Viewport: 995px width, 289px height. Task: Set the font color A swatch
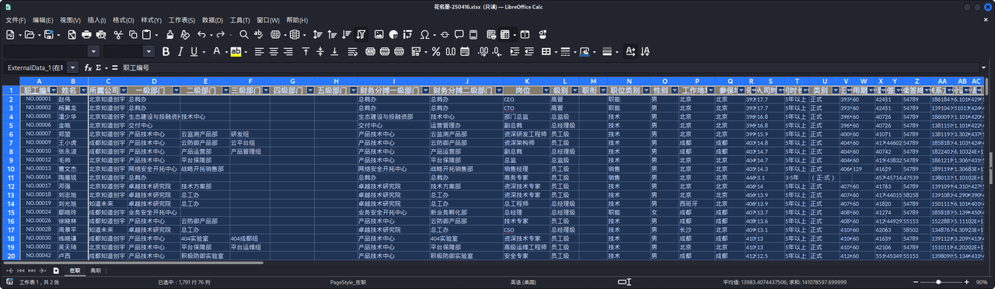pos(217,51)
